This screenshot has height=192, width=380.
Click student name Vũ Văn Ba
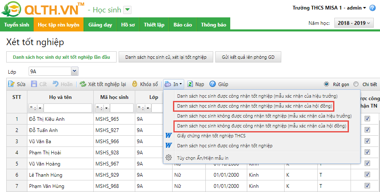40,141
